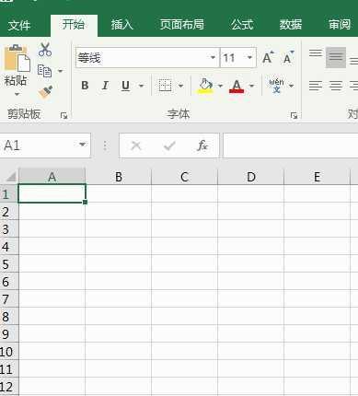Click the Borders icon
This screenshot has height=396, width=358.
point(165,86)
